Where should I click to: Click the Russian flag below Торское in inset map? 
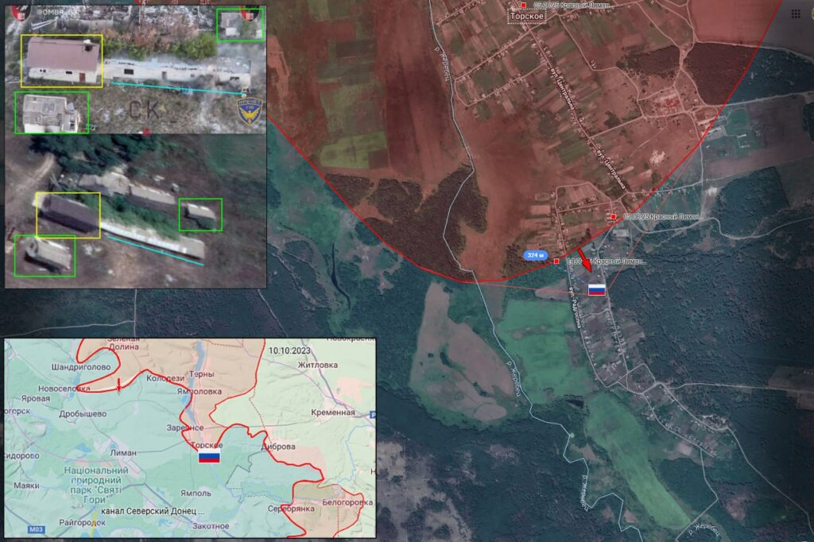point(209,458)
